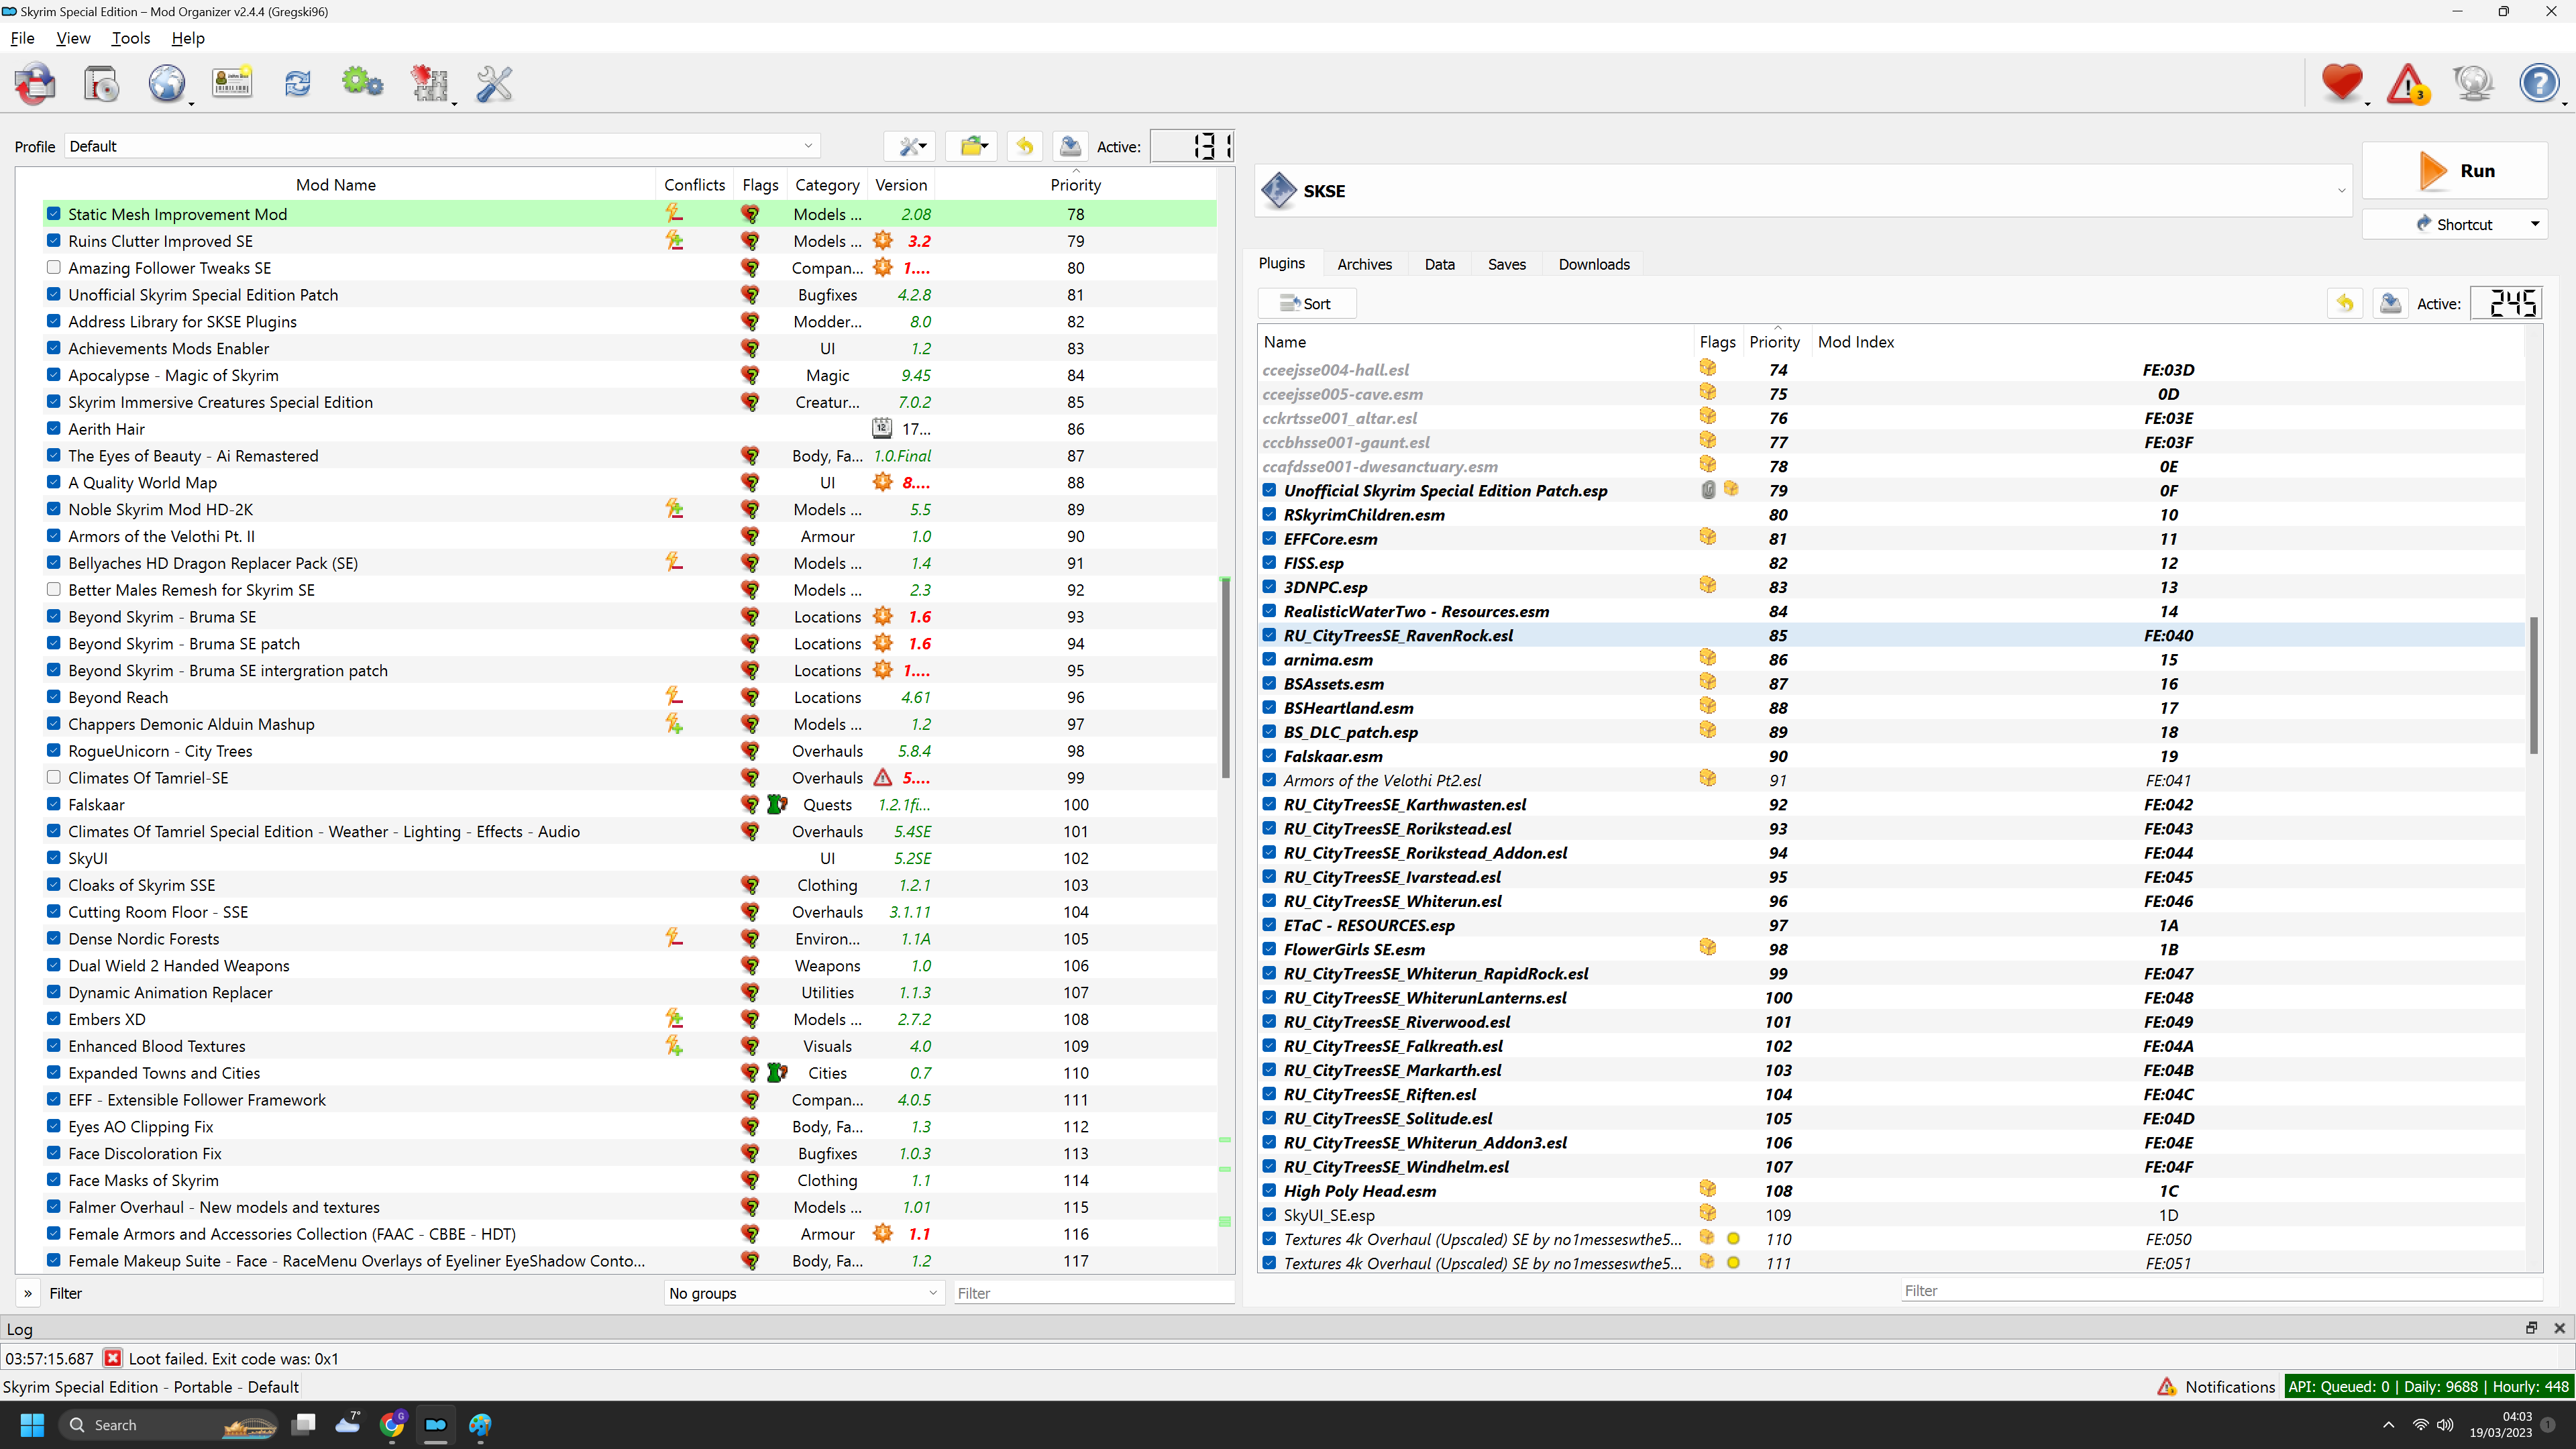
Task: Open the View menu
Action: (x=73, y=38)
